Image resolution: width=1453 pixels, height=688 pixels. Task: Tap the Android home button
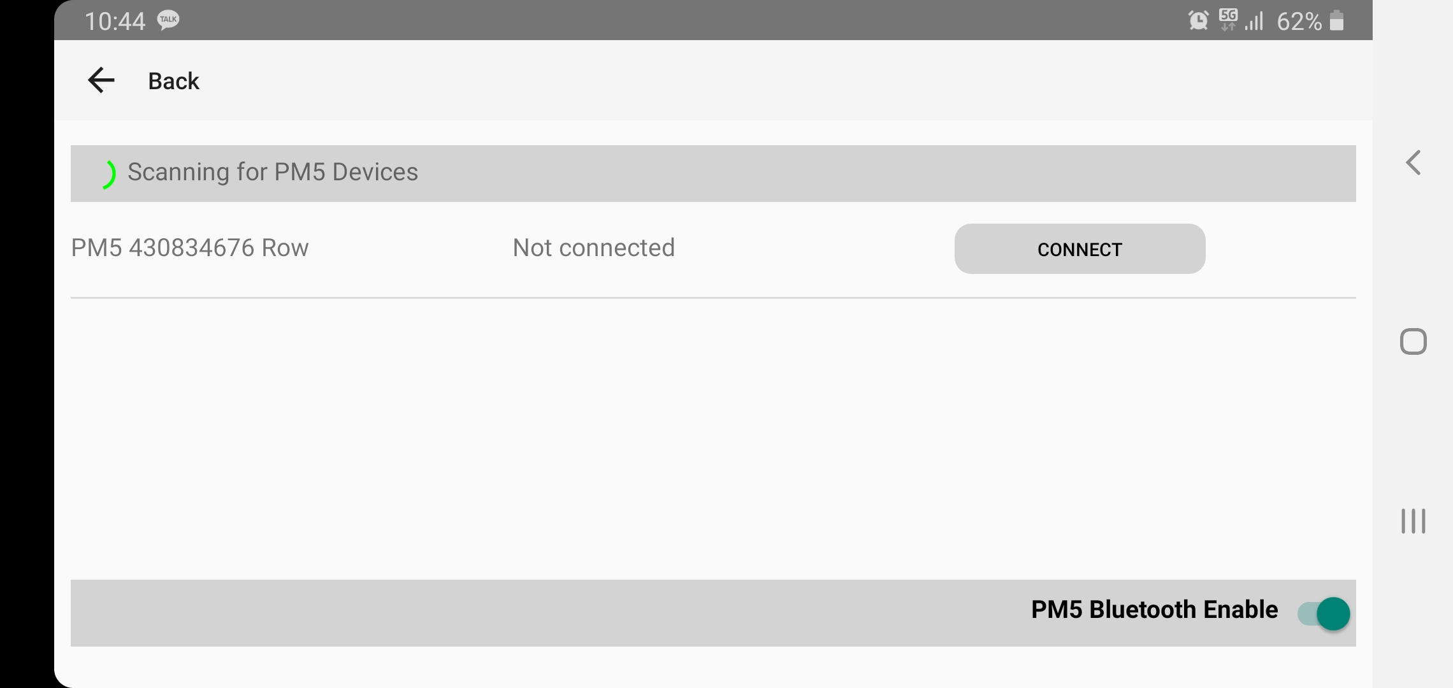pyautogui.click(x=1413, y=341)
